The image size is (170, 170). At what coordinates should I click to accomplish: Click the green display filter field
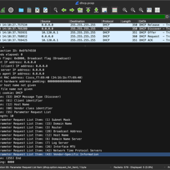(x=82, y=17)
